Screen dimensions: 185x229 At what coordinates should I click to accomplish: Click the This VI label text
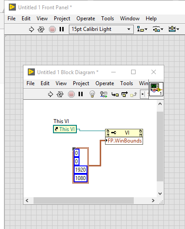click(61, 121)
